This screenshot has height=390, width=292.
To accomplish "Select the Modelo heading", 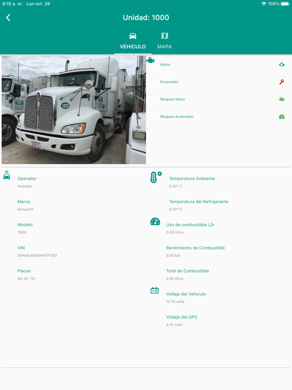I will click(x=25, y=225).
